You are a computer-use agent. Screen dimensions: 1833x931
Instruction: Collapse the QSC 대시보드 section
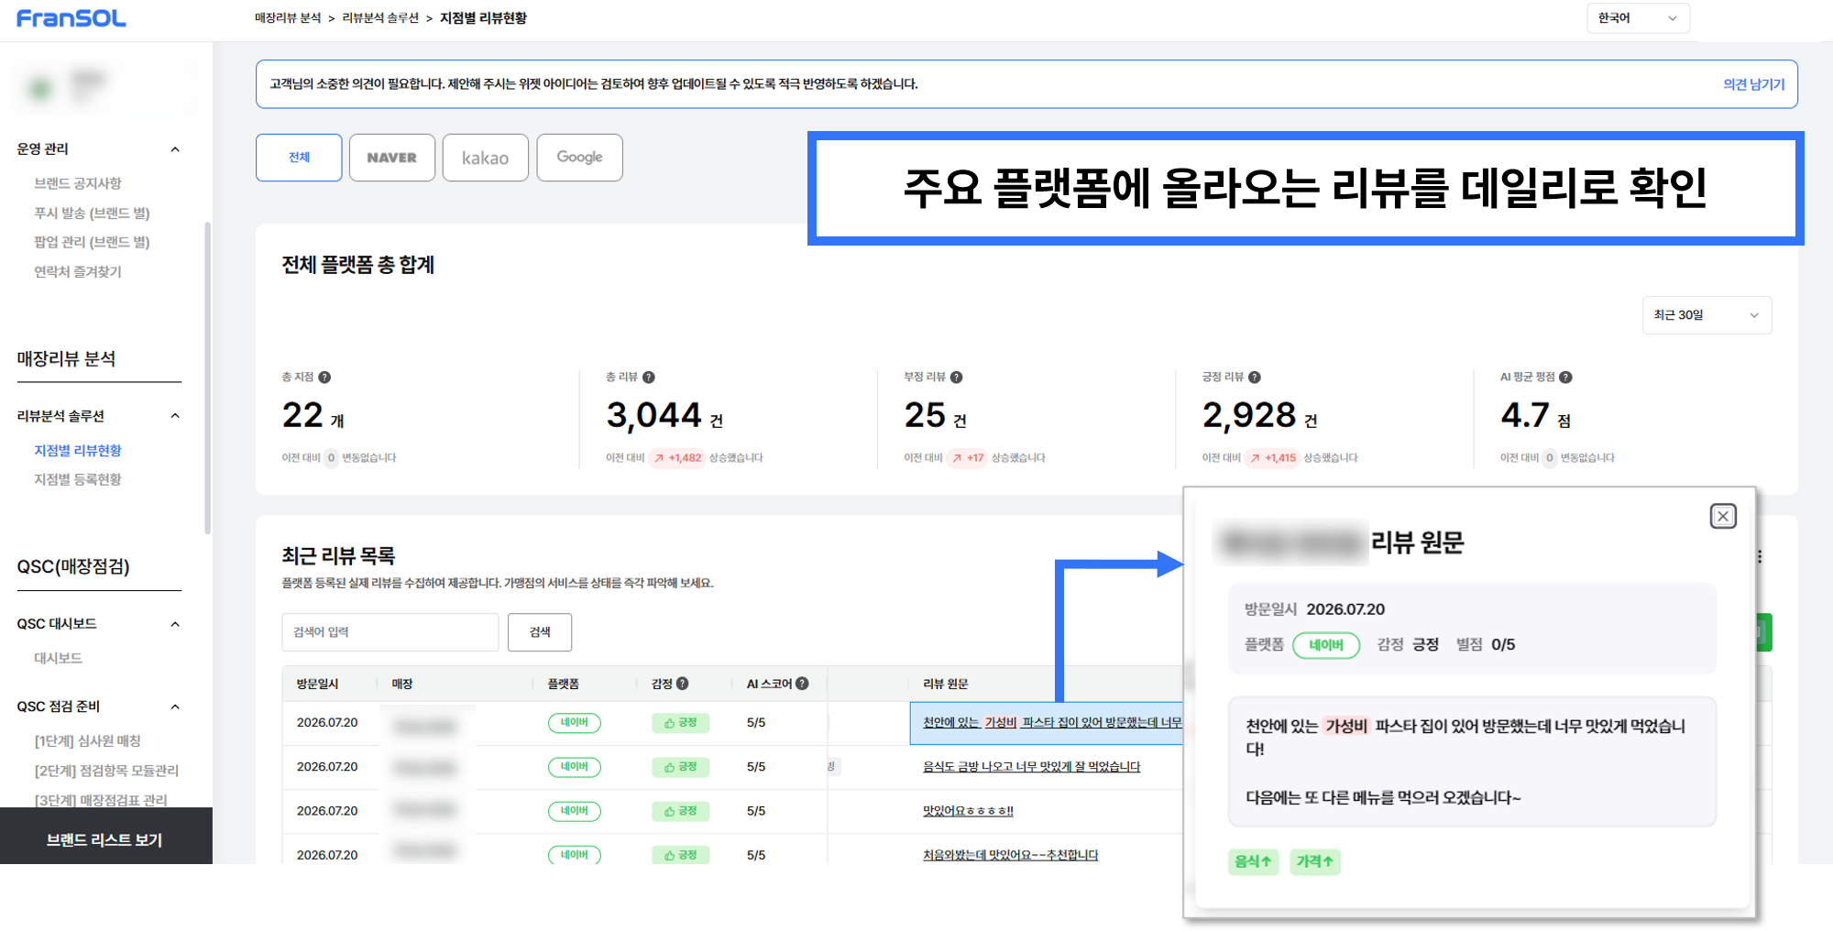click(x=175, y=624)
